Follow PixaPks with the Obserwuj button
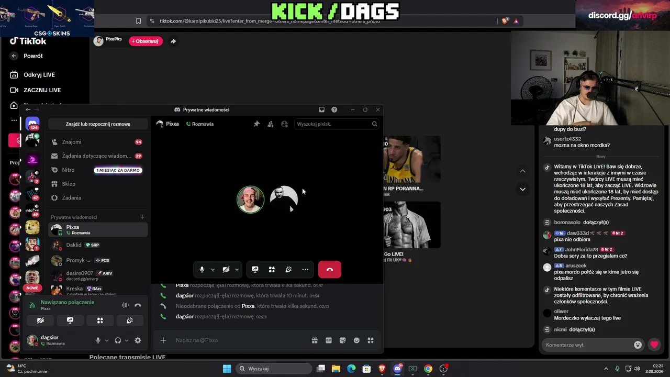The height and width of the screenshot is (377, 670). (x=146, y=41)
